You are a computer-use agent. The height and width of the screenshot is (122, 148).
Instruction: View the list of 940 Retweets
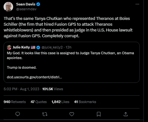(x=15, y=102)
